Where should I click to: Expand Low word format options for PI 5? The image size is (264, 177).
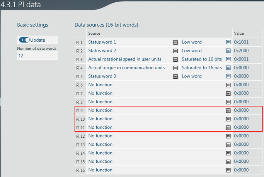click(228, 76)
